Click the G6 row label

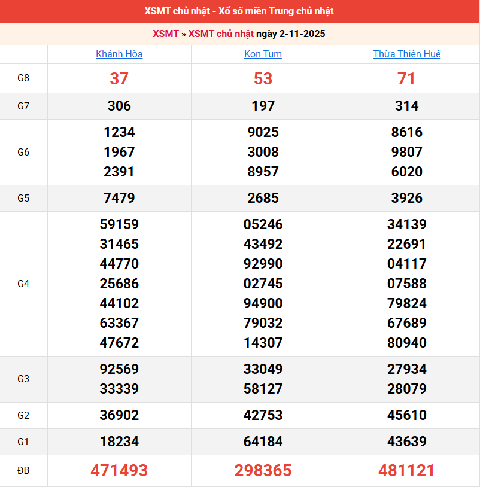pos(23,152)
